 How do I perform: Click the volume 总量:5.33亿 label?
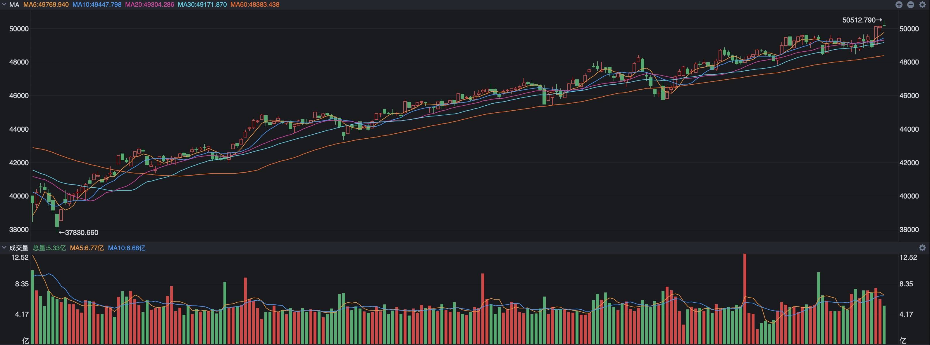(x=49, y=248)
